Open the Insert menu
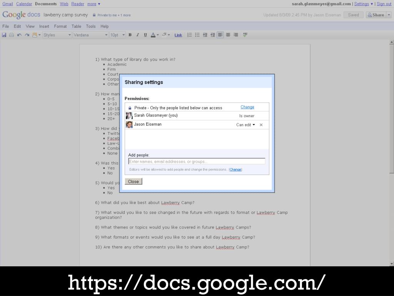Viewport: 394px width, 296px height. (x=44, y=27)
